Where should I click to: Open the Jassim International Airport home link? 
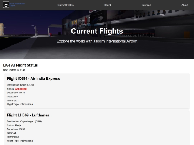pyautogui.click(x=17, y=5)
